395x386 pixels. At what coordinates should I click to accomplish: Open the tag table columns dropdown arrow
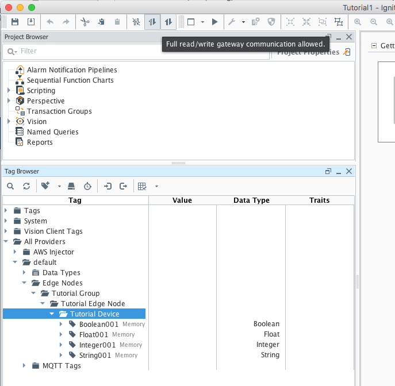click(156, 186)
